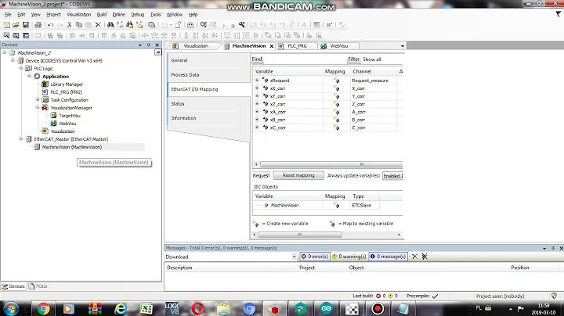This screenshot has width=564, height=316.
Task: Click the Cut scissors icon
Action: (70, 25)
